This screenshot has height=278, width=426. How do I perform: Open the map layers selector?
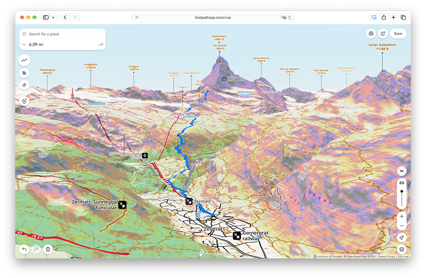(402, 249)
